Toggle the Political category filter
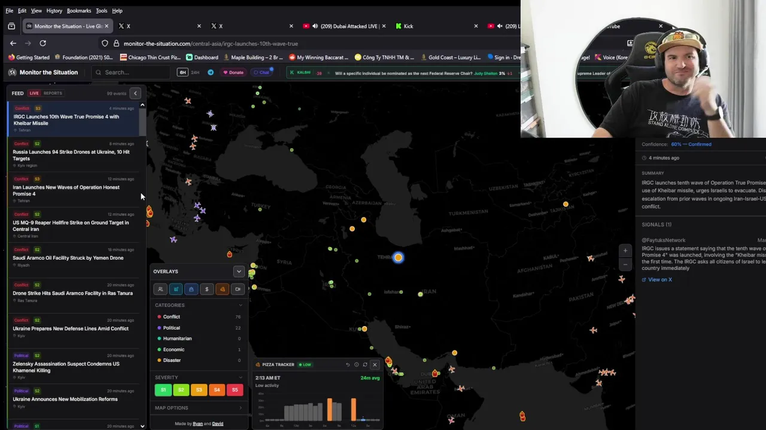 tap(199, 327)
